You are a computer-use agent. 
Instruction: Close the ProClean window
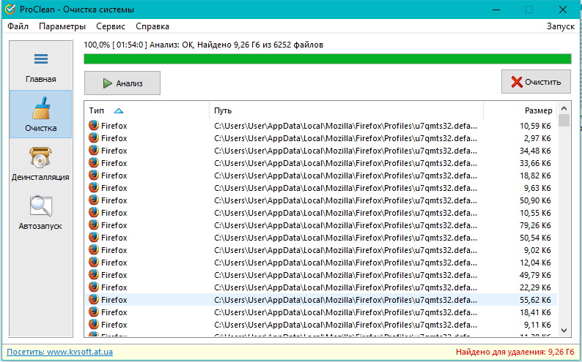click(x=563, y=10)
